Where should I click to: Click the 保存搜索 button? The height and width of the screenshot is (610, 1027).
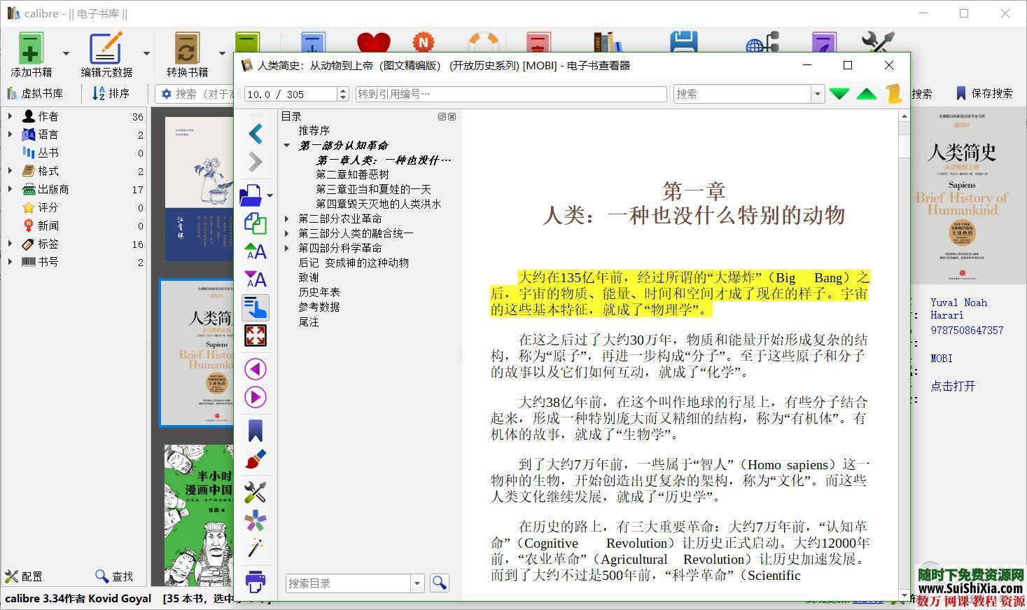(x=984, y=93)
